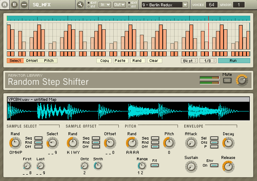
Task: Click the Run button
Action: click(x=234, y=61)
